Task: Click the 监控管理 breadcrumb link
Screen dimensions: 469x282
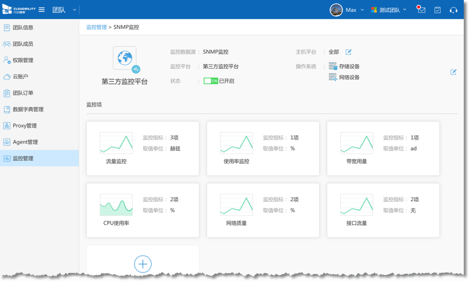Action: 96,27
